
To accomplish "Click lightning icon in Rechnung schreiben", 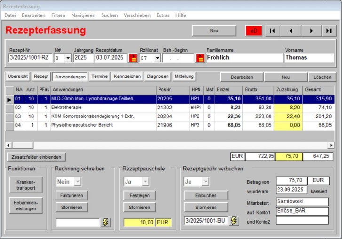I will [x=106, y=222].
